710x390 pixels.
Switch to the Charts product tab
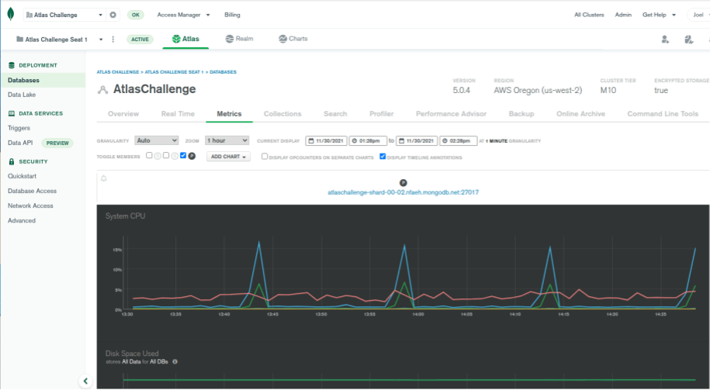[293, 39]
